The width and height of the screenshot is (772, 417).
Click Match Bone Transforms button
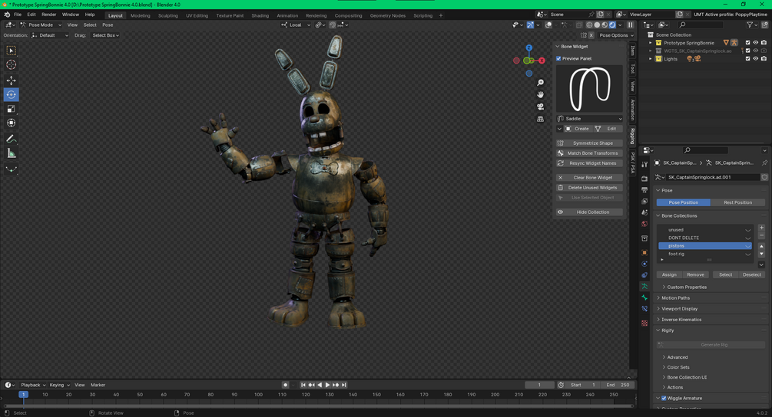tap(590, 153)
